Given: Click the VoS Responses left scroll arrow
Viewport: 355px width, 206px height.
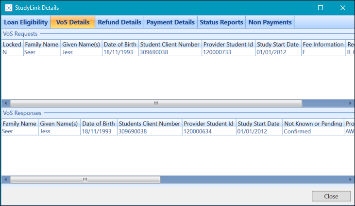Looking at the screenshot, I should pyautogui.click(x=6, y=179).
